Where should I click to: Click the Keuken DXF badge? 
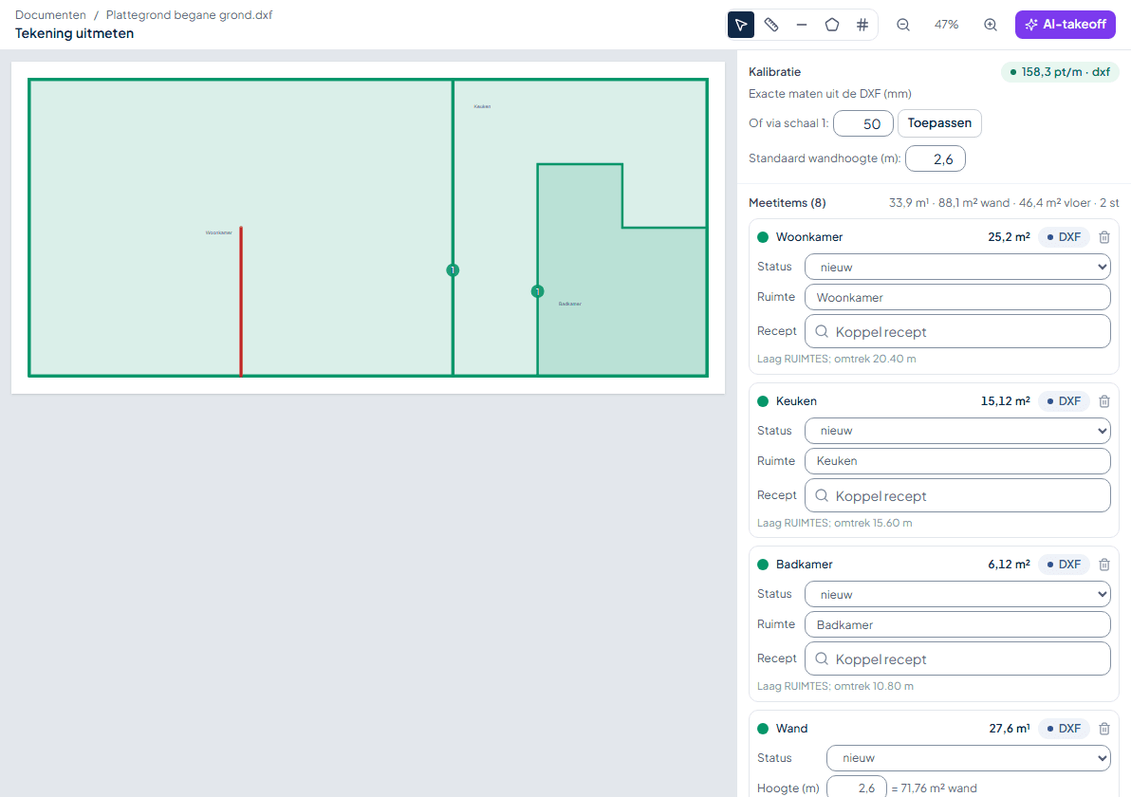click(1064, 401)
